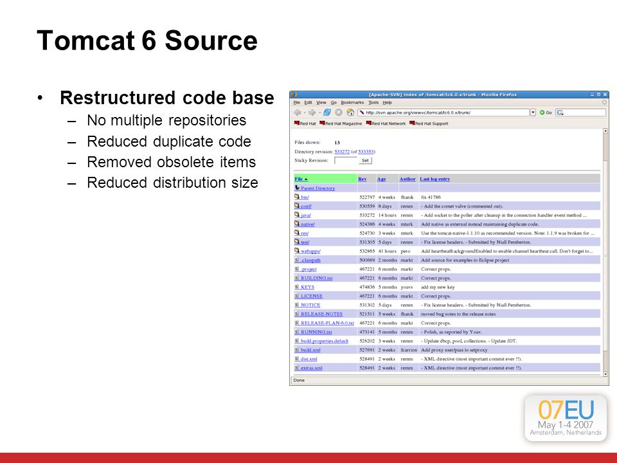Open the KEYS file link
Image resolution: width=617 pixels, height=463 pixels.
(x=307, y=287)
